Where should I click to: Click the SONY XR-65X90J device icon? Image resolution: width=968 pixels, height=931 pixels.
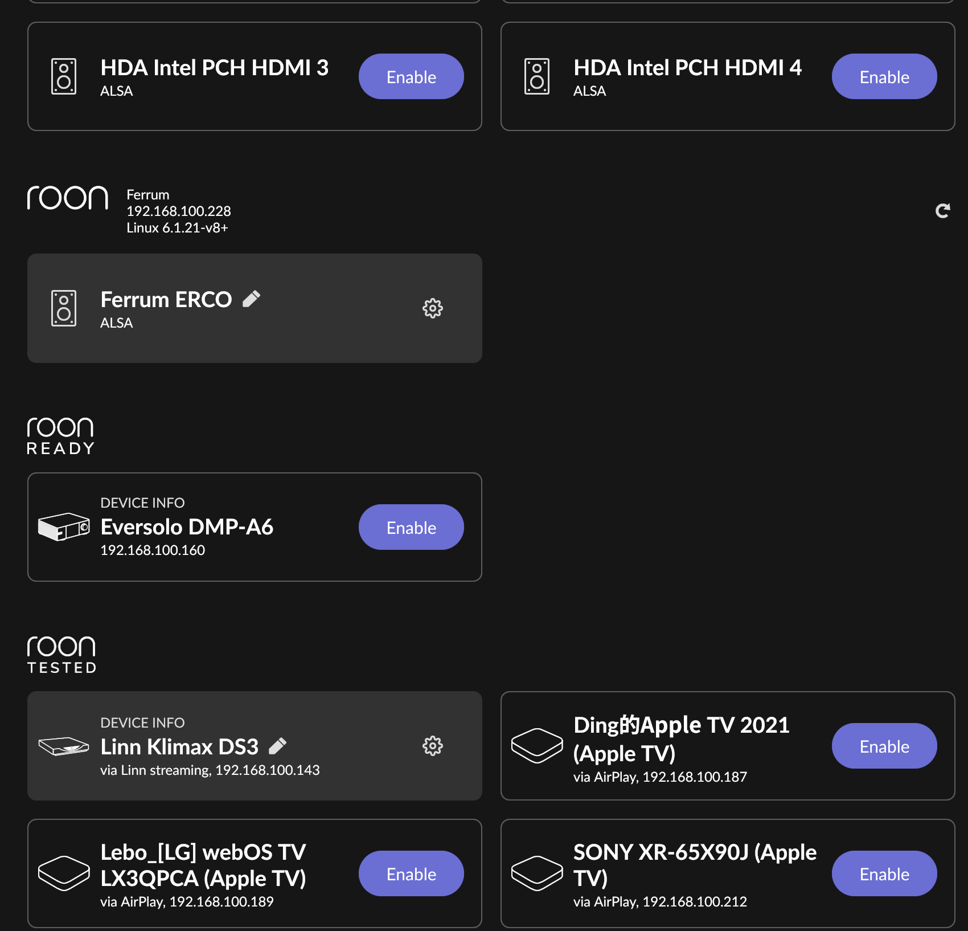coord(537,873)
